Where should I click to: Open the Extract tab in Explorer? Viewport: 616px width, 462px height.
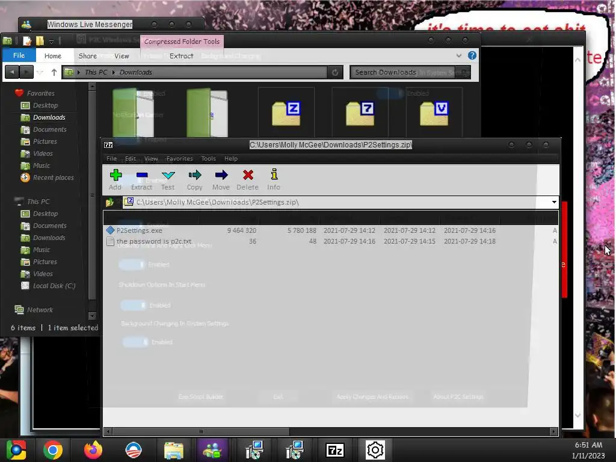[181, 56]
